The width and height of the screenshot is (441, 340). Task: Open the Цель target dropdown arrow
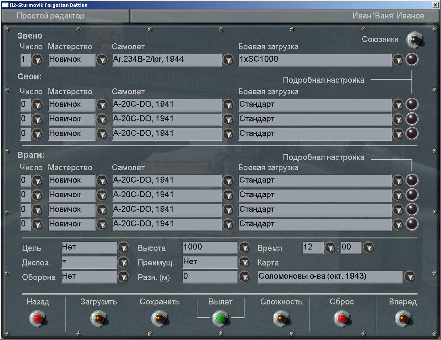click(x=123, y=248)
